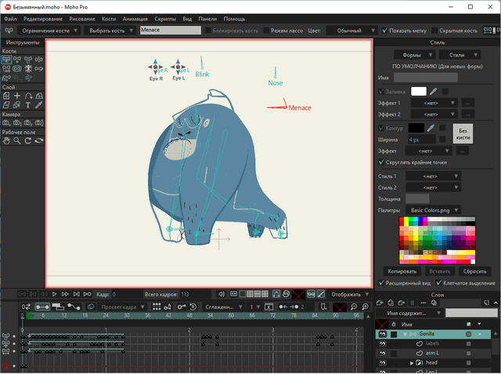501x374 pixels.
Task: Expand the head layer group
Action: [412, 364]
